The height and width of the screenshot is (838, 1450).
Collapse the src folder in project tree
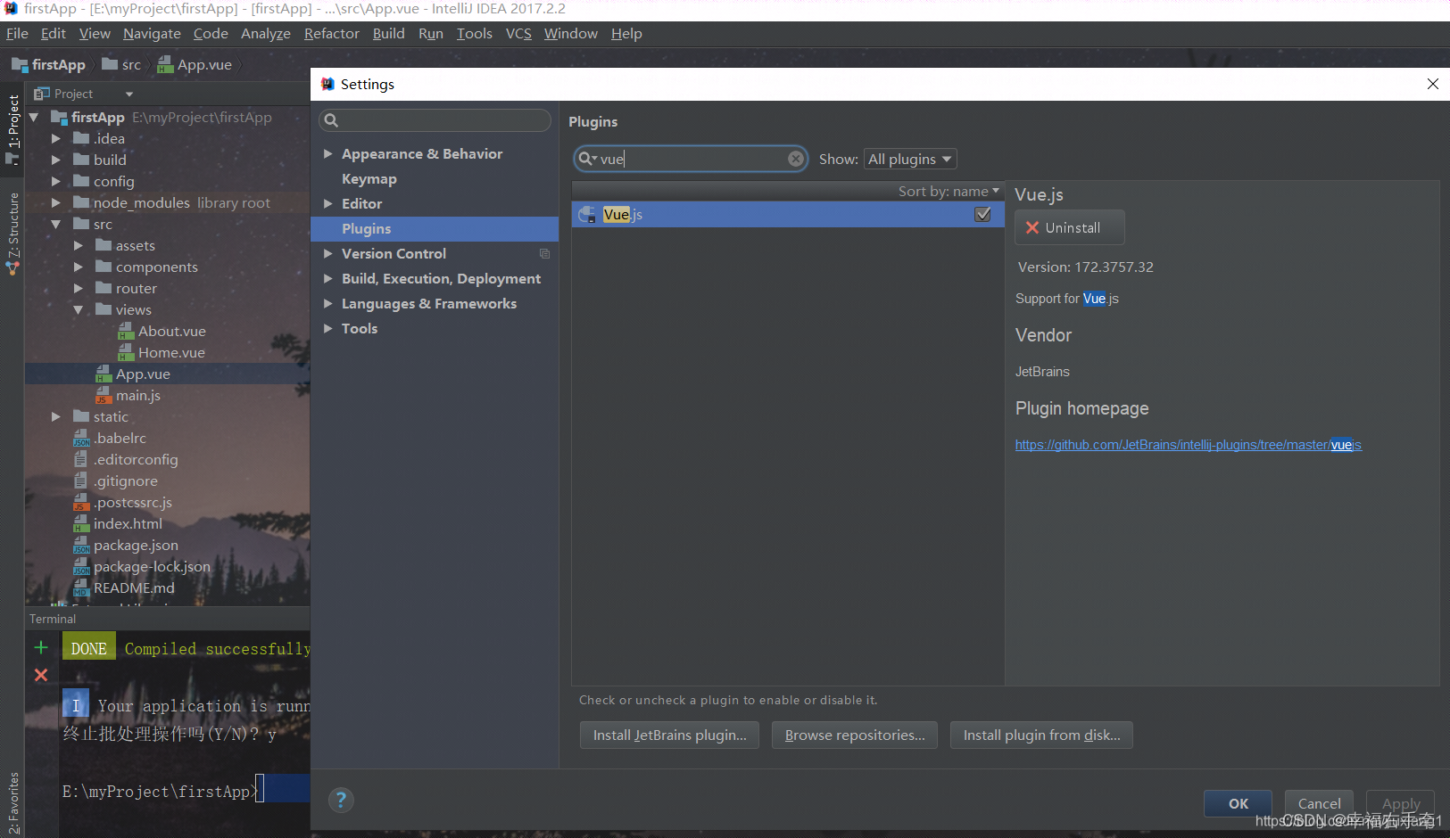[56, 224]
